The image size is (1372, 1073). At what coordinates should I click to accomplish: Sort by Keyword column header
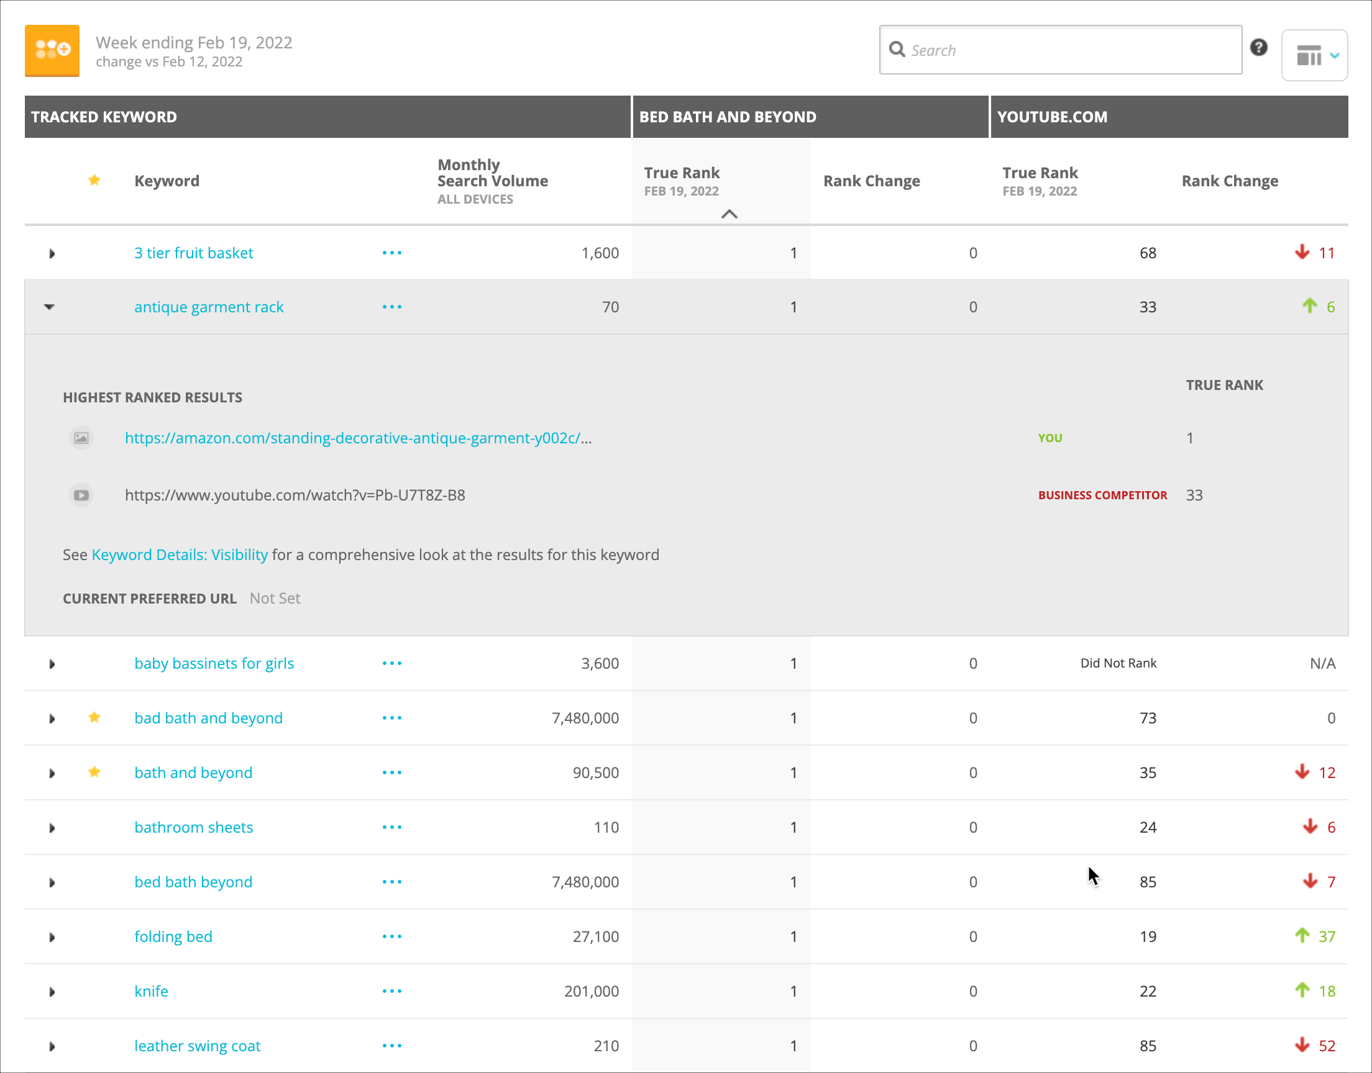coord(167,181)
